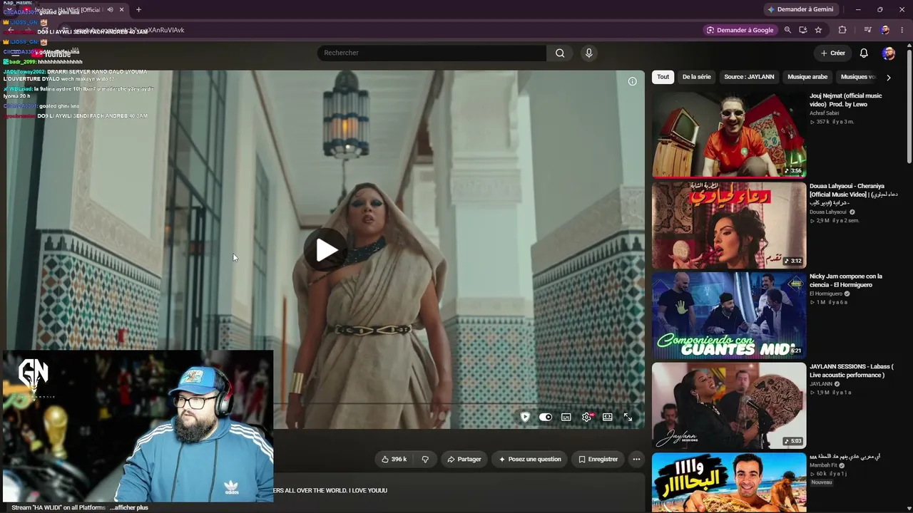Screen dimensions: 913x513
Task: Select the Musique arabe filter chip
Action: (807, 77)
